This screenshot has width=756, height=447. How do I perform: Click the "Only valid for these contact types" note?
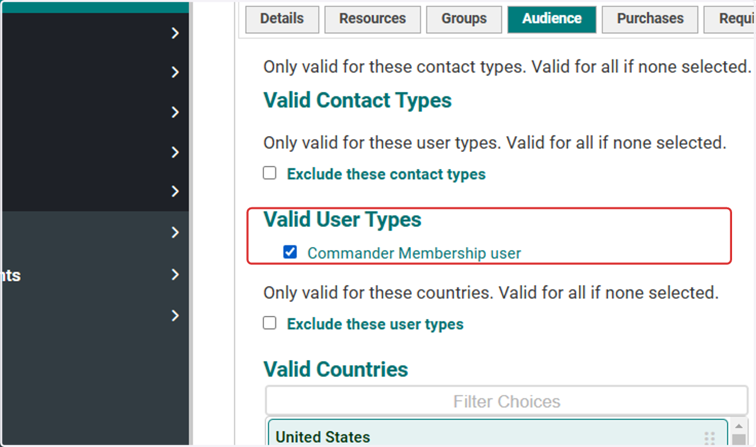(507, 66)
